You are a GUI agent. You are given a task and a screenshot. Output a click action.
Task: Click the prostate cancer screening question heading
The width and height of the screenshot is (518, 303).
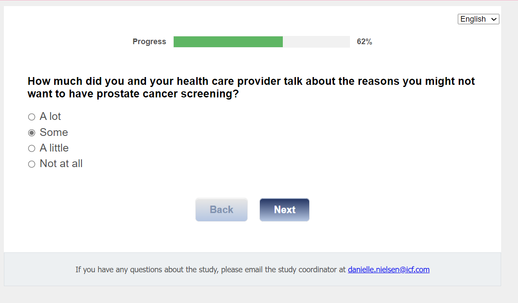(x=251, y=87)
